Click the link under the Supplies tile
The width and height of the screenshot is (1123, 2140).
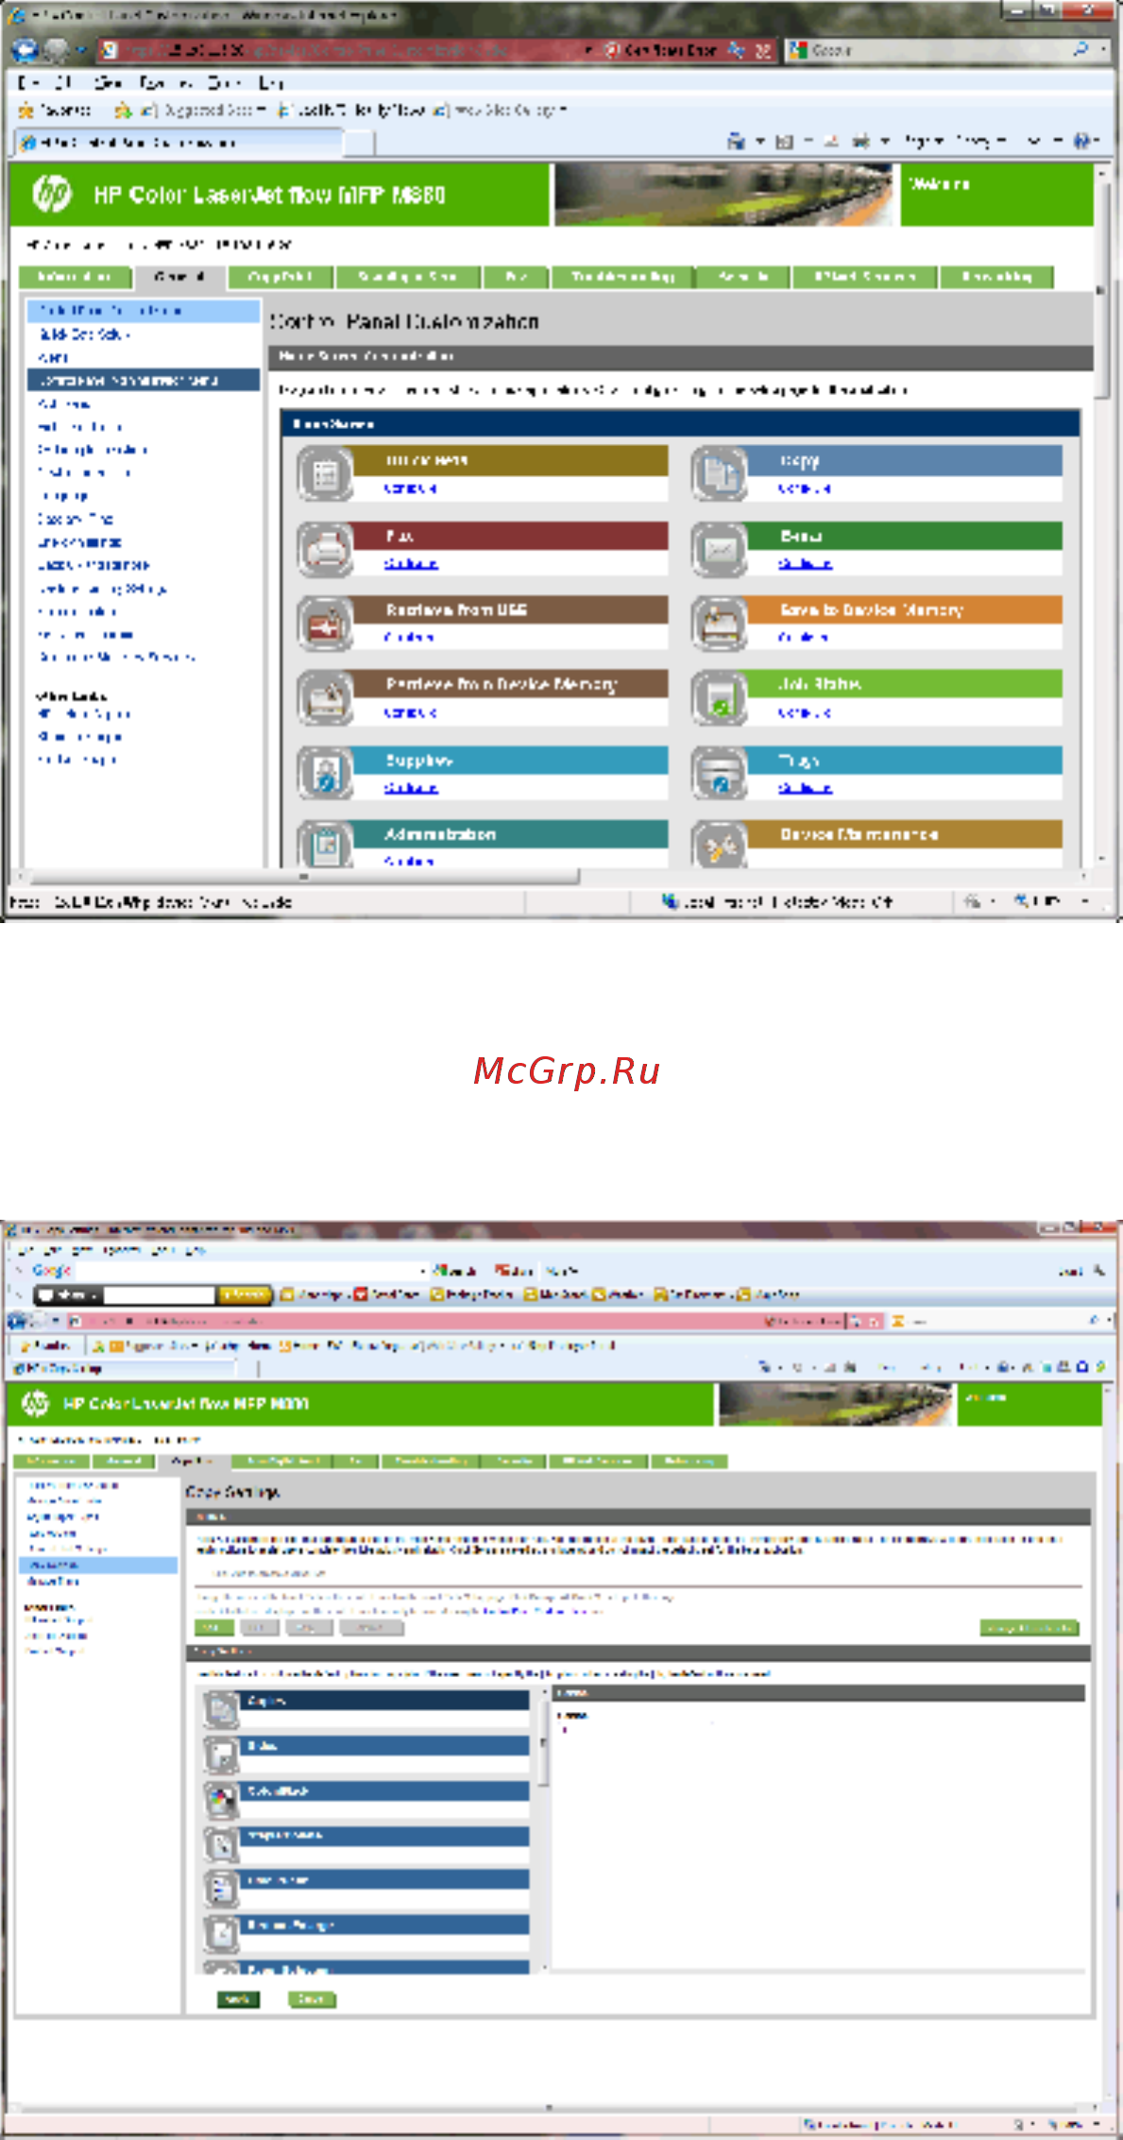coord(411,788)
